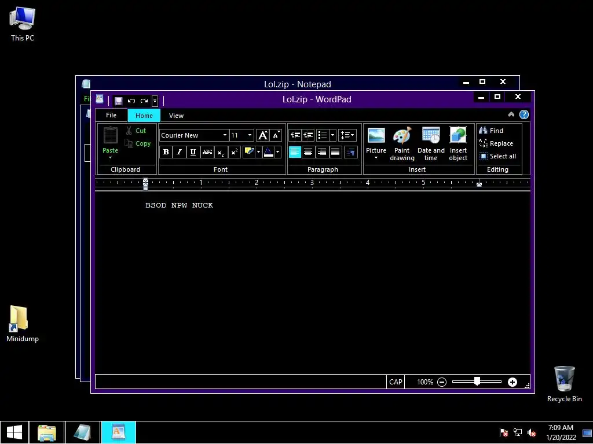Open list style dropdown arrow
The height and width of the screenshot is (444, 593).
click(x=333, y=135)
